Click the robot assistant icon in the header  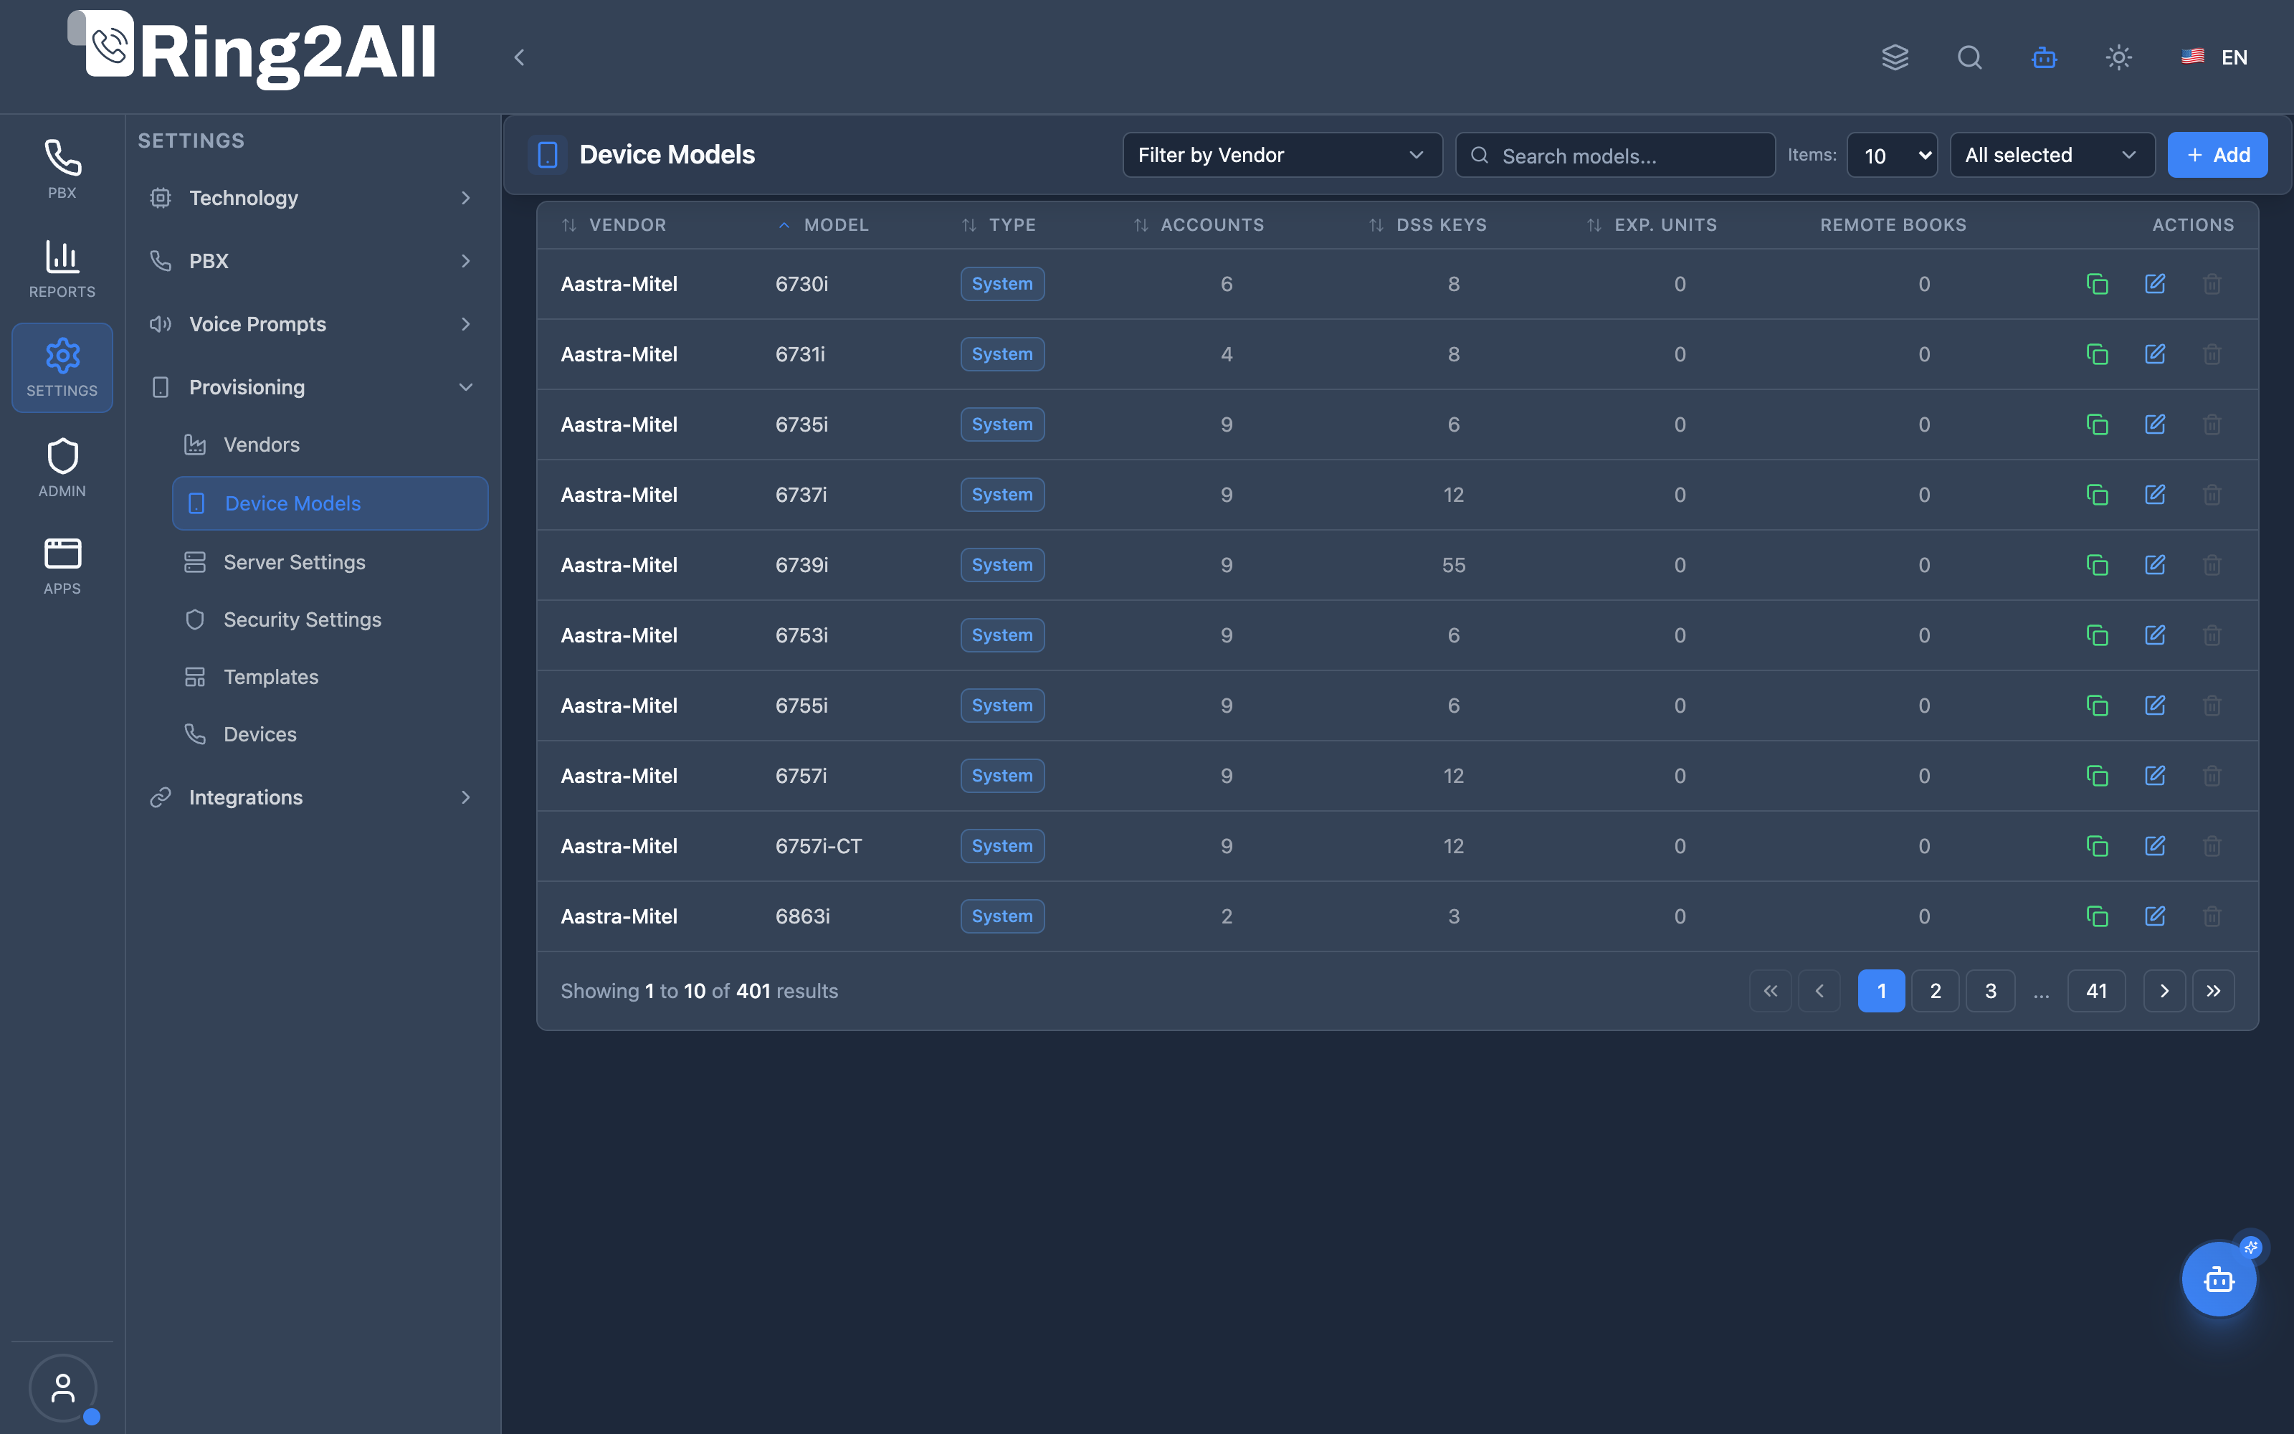pos(2045,58)
